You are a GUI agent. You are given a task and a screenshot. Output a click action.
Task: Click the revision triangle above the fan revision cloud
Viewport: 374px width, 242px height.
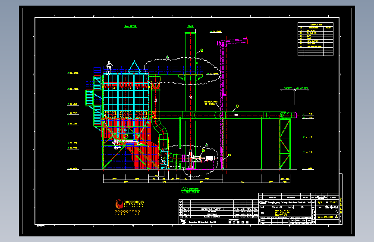point(207,145)
